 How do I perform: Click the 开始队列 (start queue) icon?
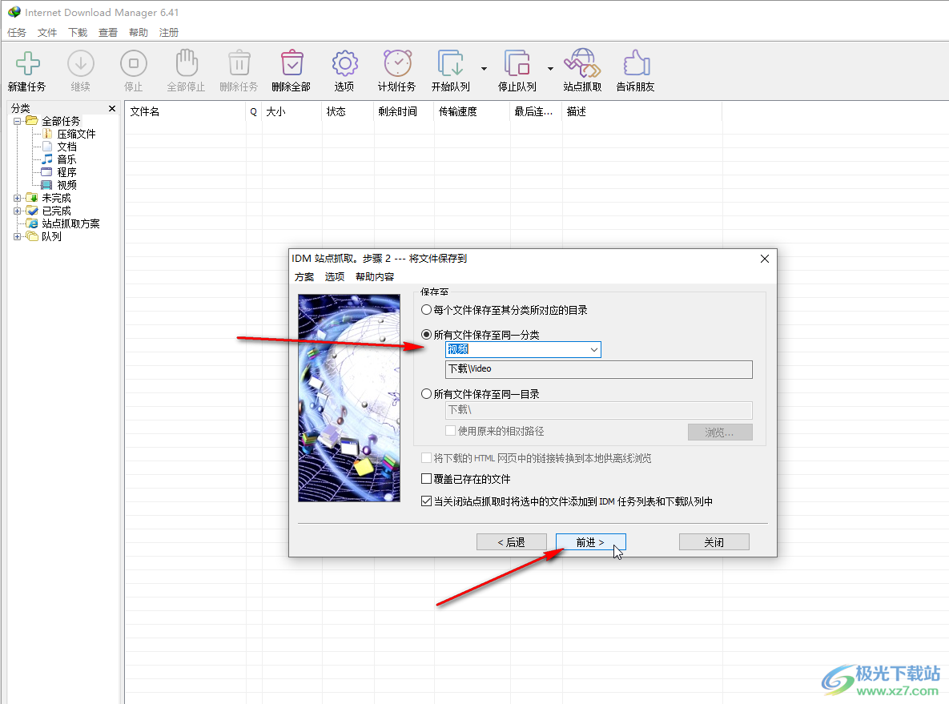click(451, 63)
